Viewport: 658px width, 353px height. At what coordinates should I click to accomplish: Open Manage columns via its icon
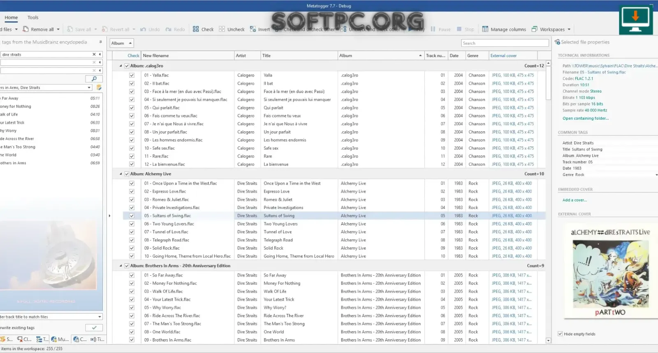(x=485, y=29)
